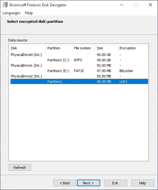Select the PhysicalDrive2 (Int.) row
Viewport: 158px width, 190px height.
[x=79, y=76]
